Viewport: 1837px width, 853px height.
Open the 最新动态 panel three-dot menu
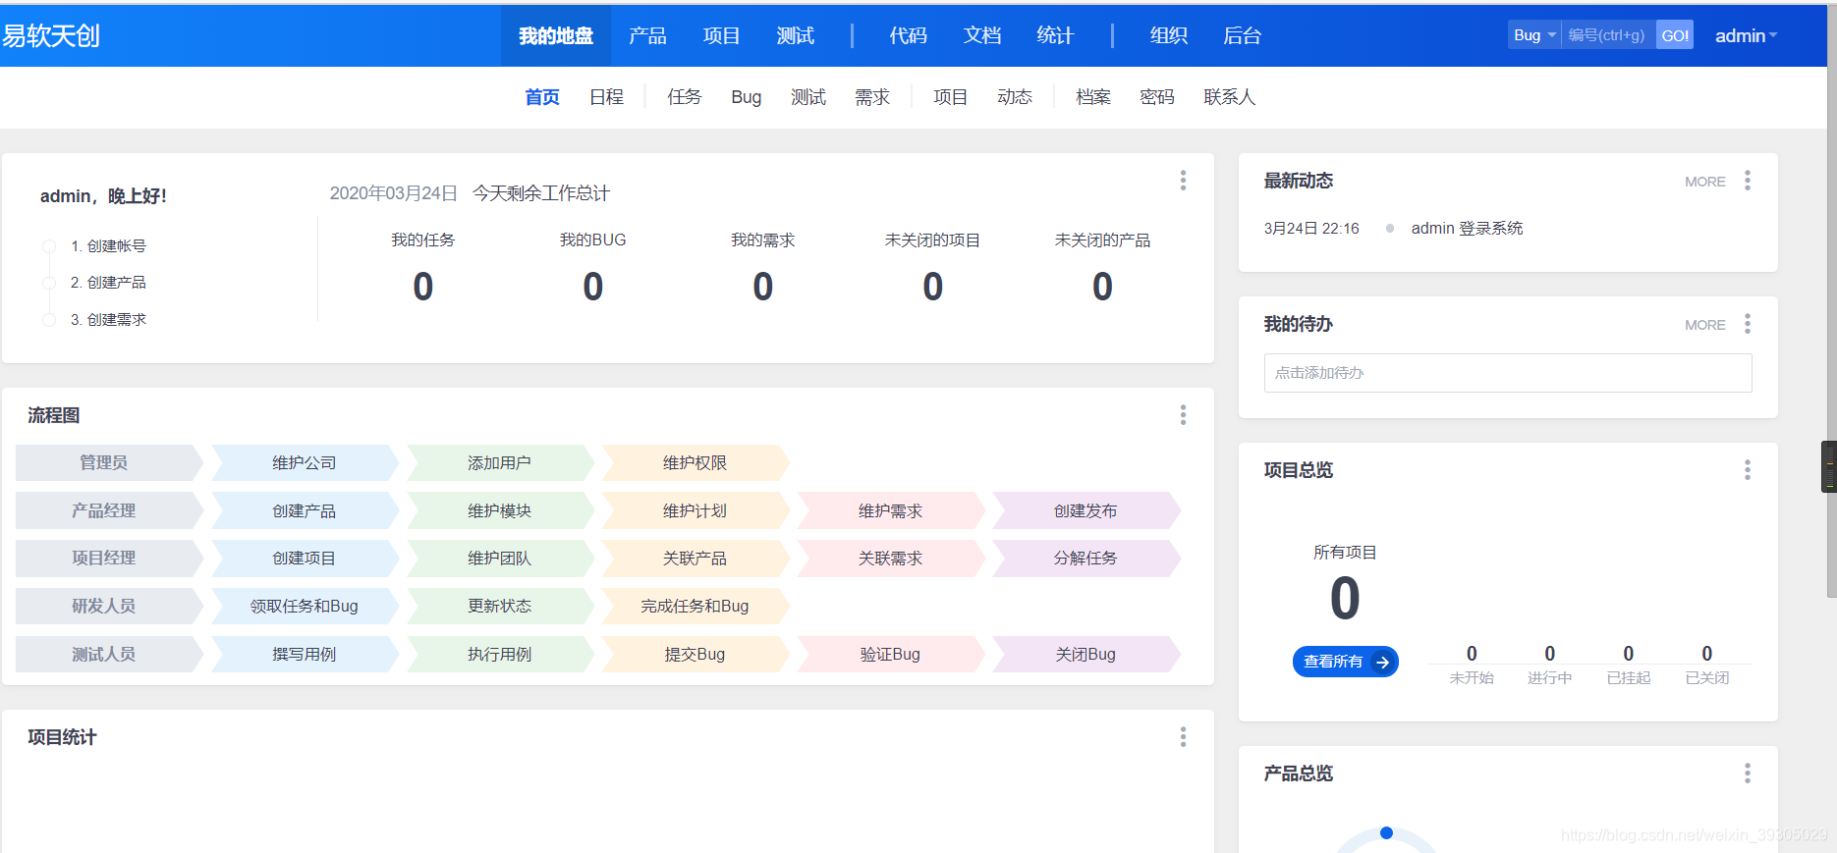tap(1748, 181)
